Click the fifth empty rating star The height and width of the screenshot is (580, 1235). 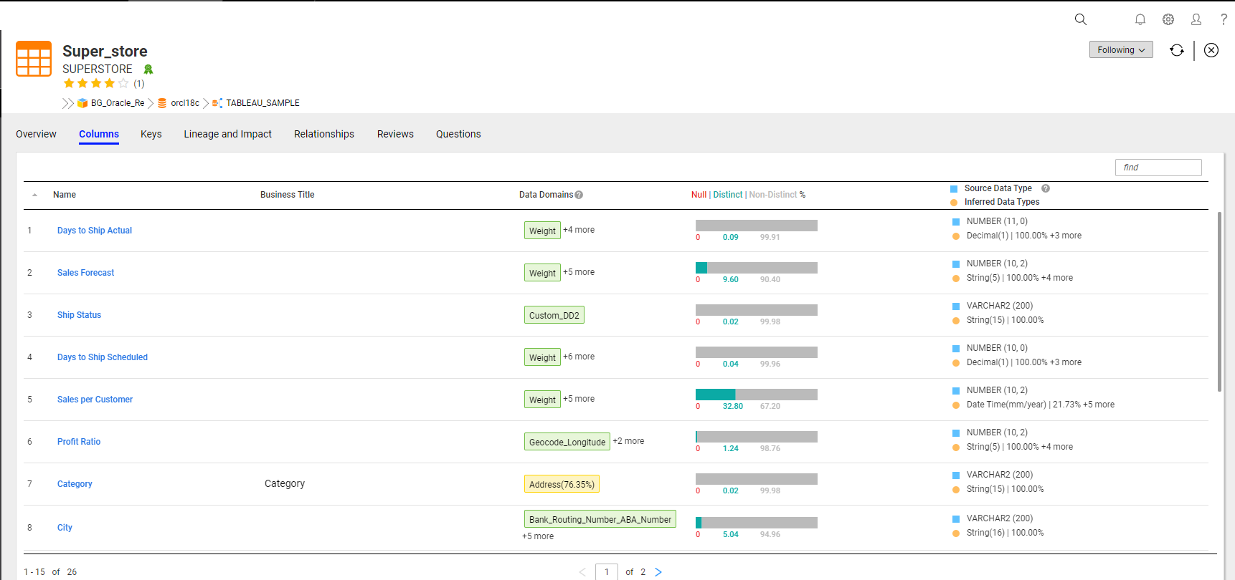tap(123, 83)
